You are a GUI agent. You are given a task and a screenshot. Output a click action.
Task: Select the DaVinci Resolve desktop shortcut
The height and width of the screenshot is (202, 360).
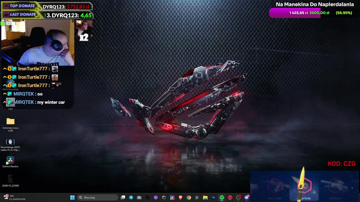10,162
